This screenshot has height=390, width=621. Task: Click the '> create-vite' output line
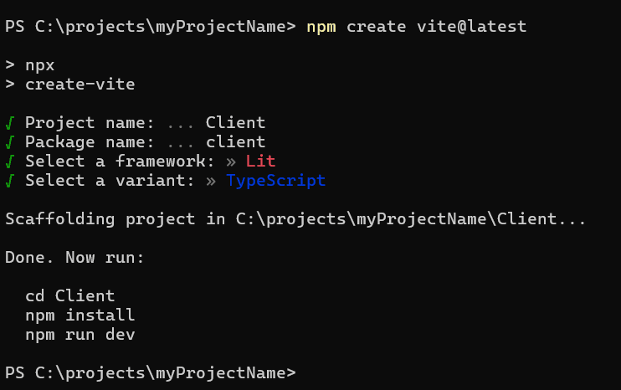pyautogui.click(x=70, y=85)
